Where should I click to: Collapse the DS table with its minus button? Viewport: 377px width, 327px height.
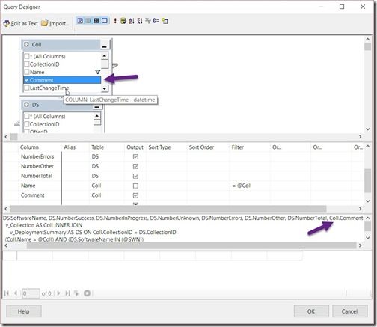point(97,106)
